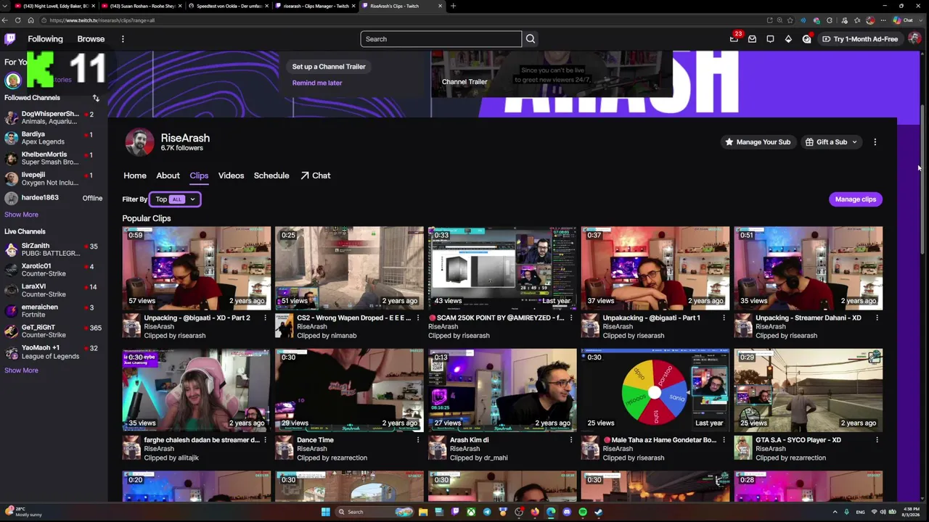Sort followed channels with the arrows icon

pos(96,98)
